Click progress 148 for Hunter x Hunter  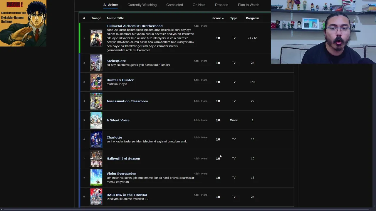coord(253,82)
